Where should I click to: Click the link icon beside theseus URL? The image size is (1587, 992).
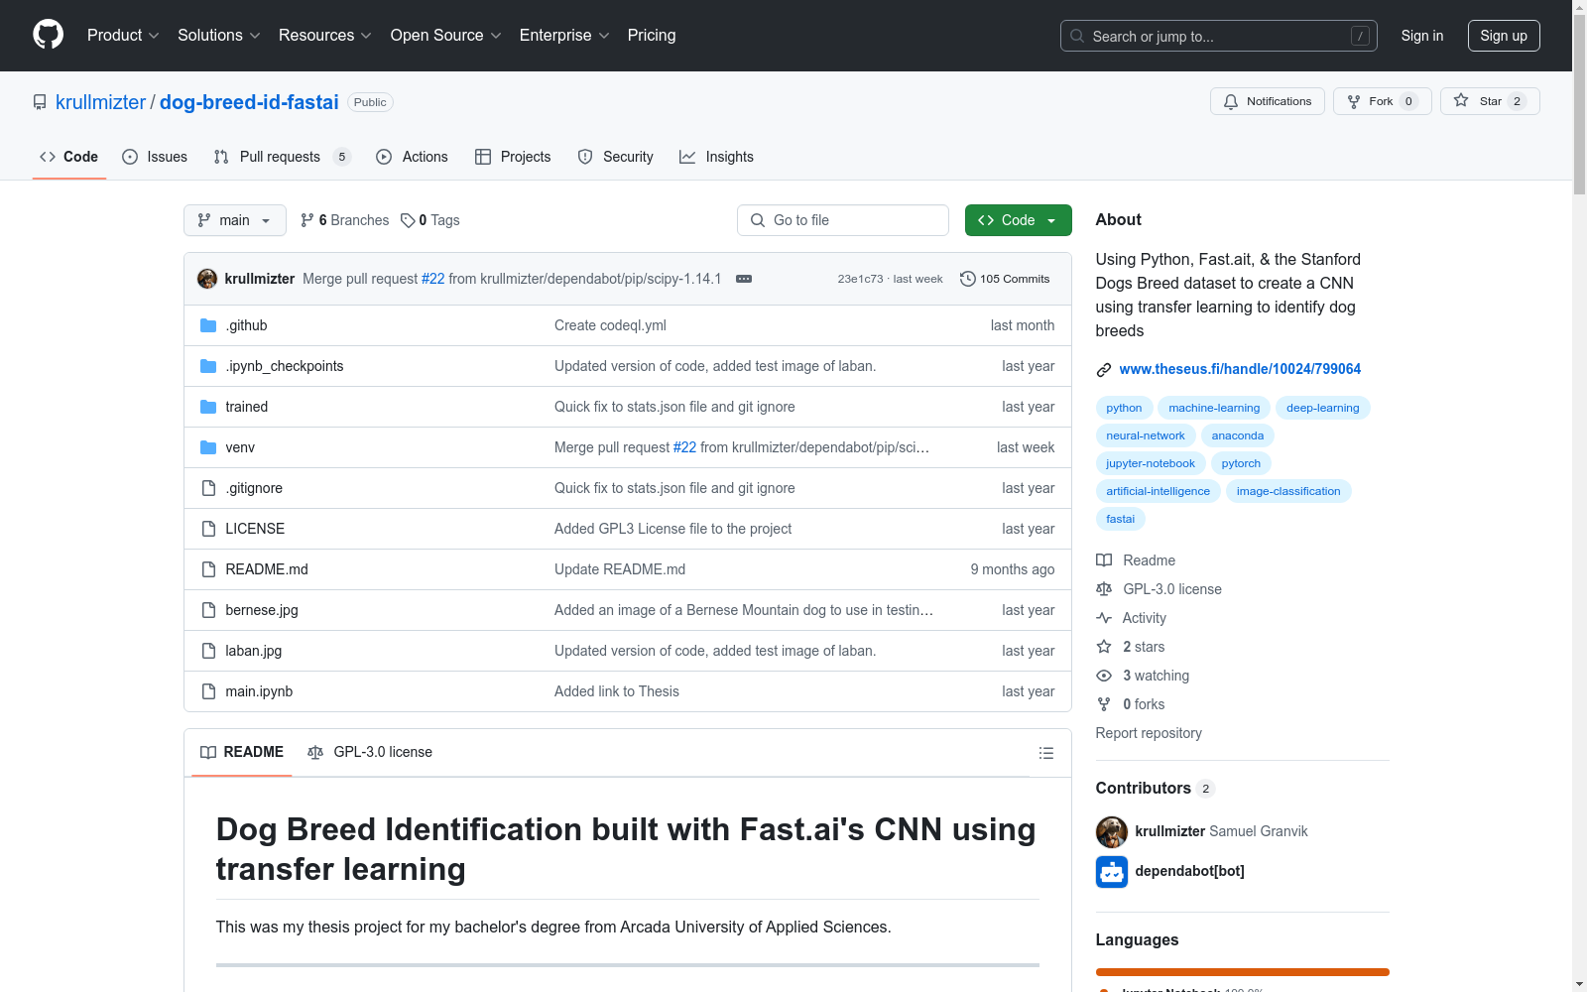(x=1104, y=370)
